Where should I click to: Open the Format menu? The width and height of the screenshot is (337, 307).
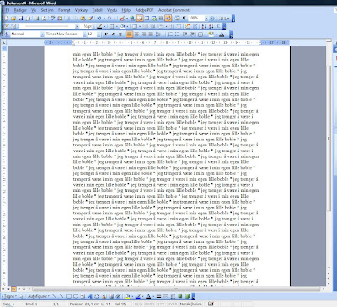pos(64,10)
